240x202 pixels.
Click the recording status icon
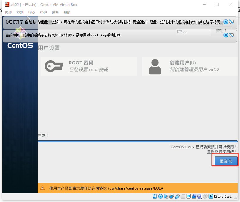194,196
